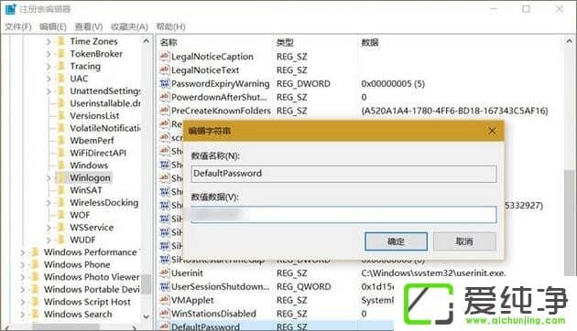Click tree pane scroll down arrow
Screen dimensions: 577x331
coord(147,316)
